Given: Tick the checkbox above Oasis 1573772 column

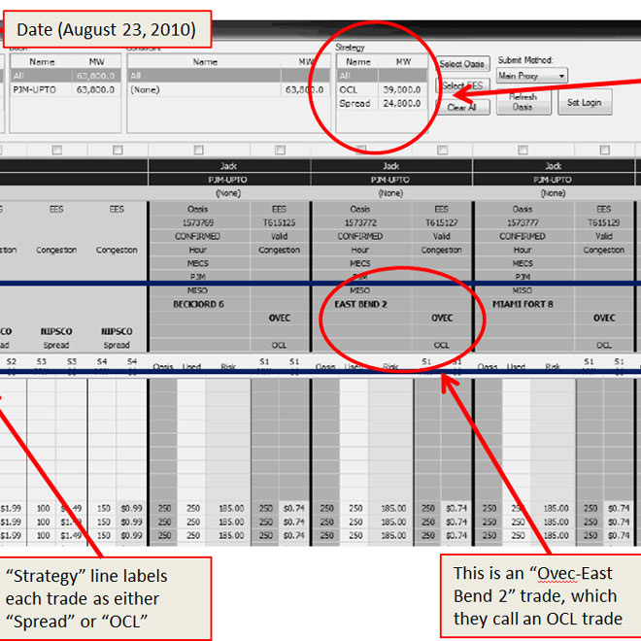Looking at the screenshot, I should click(359, 150).
